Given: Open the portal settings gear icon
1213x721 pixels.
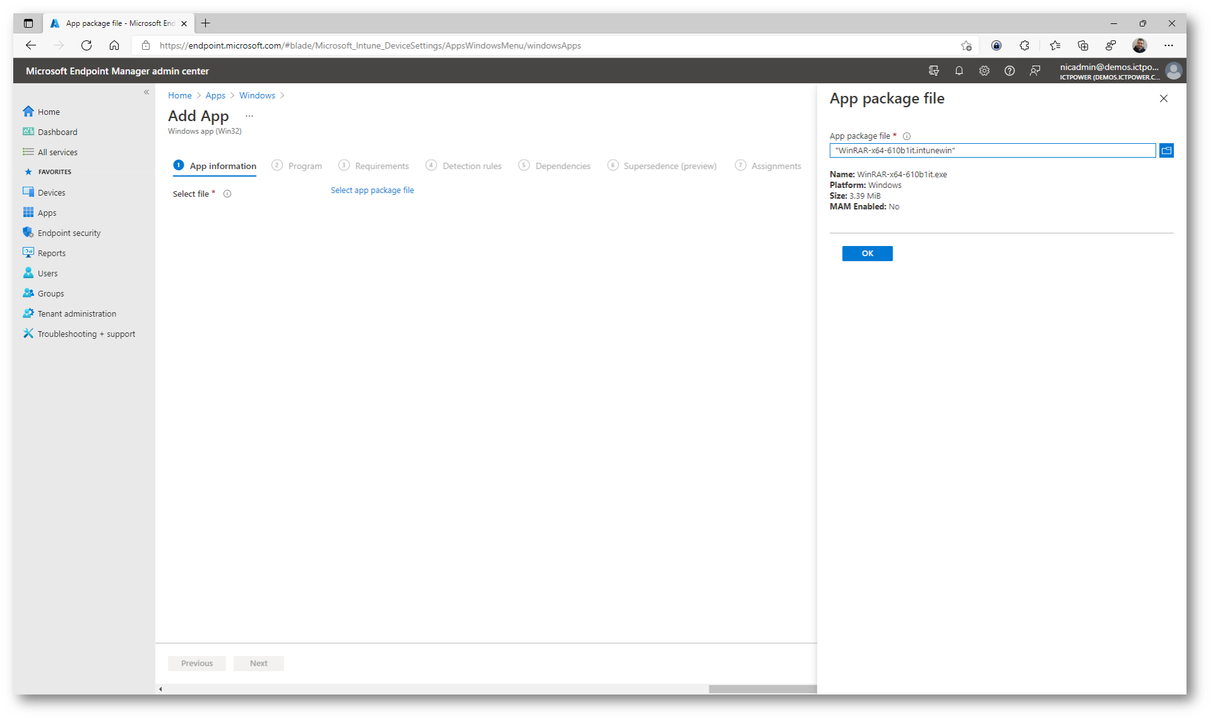Looking at the screenshot, I should coord(984,71).
